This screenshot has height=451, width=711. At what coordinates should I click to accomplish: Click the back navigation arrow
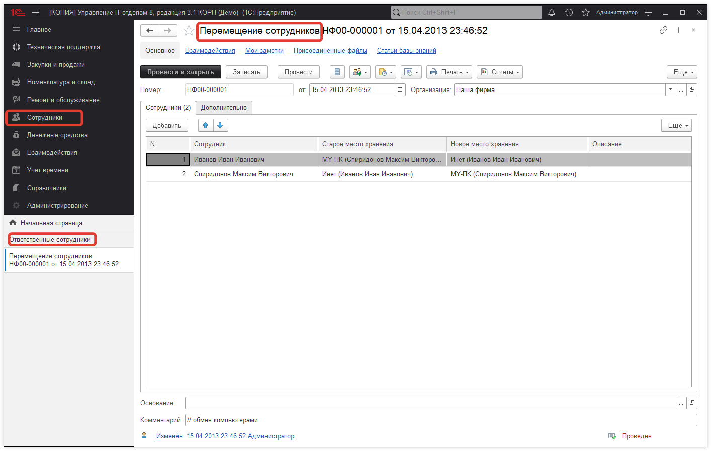(150, 31)
